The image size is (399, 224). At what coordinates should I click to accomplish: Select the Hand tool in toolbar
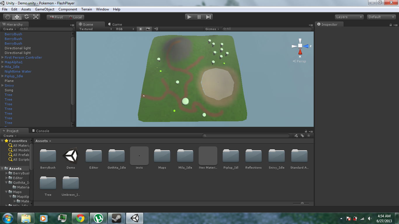[x=8, y=17]
